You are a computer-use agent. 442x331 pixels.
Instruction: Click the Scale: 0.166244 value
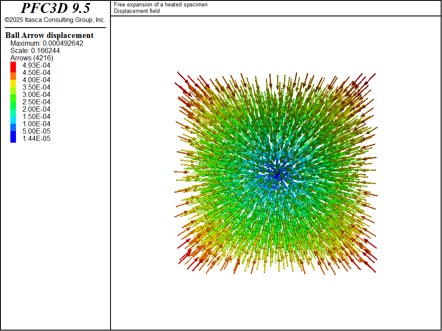(35, 51)
